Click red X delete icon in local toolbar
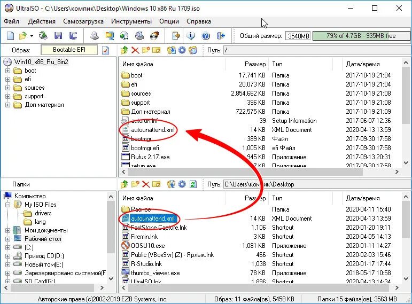The height and width of the screenshot is (304, 412). (x=146, y=184)
